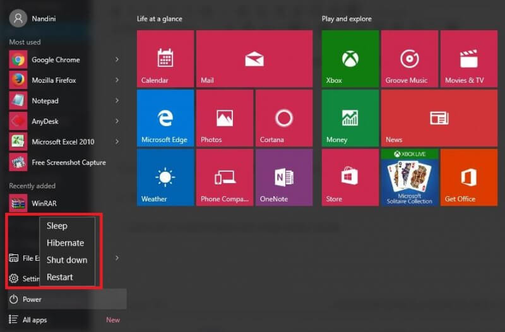Click the Notepad icon
This screenshot has width=505, height=332.
18,100
